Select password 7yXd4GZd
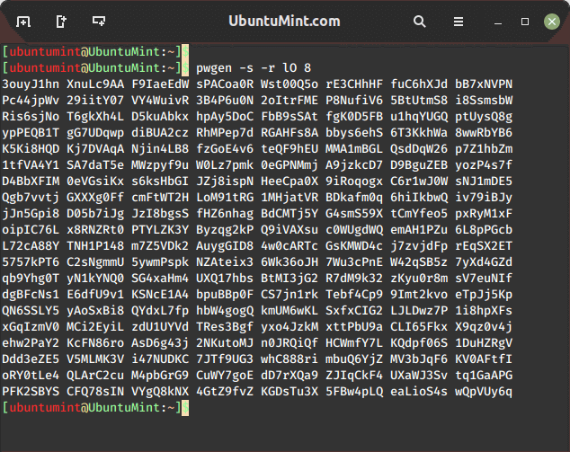 pyautogui.click(x=484, y=262)
